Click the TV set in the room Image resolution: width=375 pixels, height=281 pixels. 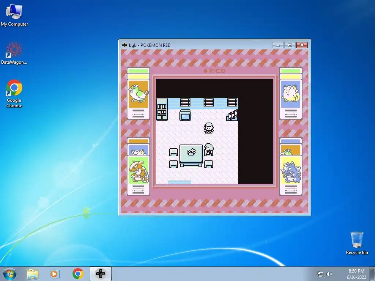pos(185,115)
